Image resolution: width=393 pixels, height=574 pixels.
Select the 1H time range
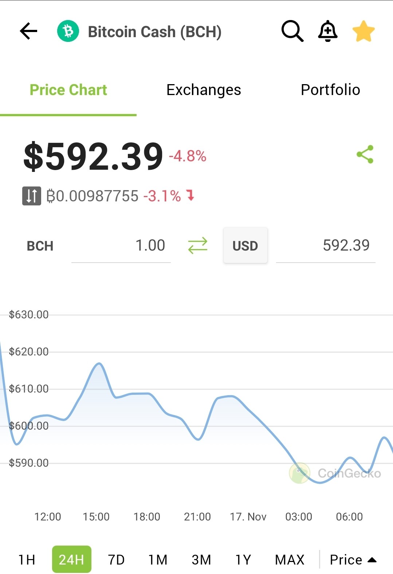point(27,559)
